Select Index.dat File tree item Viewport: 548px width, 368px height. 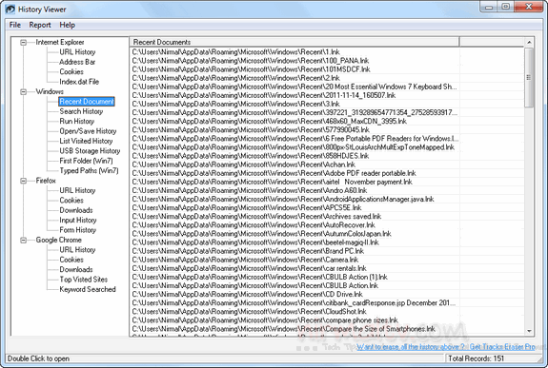click(79, 82)
